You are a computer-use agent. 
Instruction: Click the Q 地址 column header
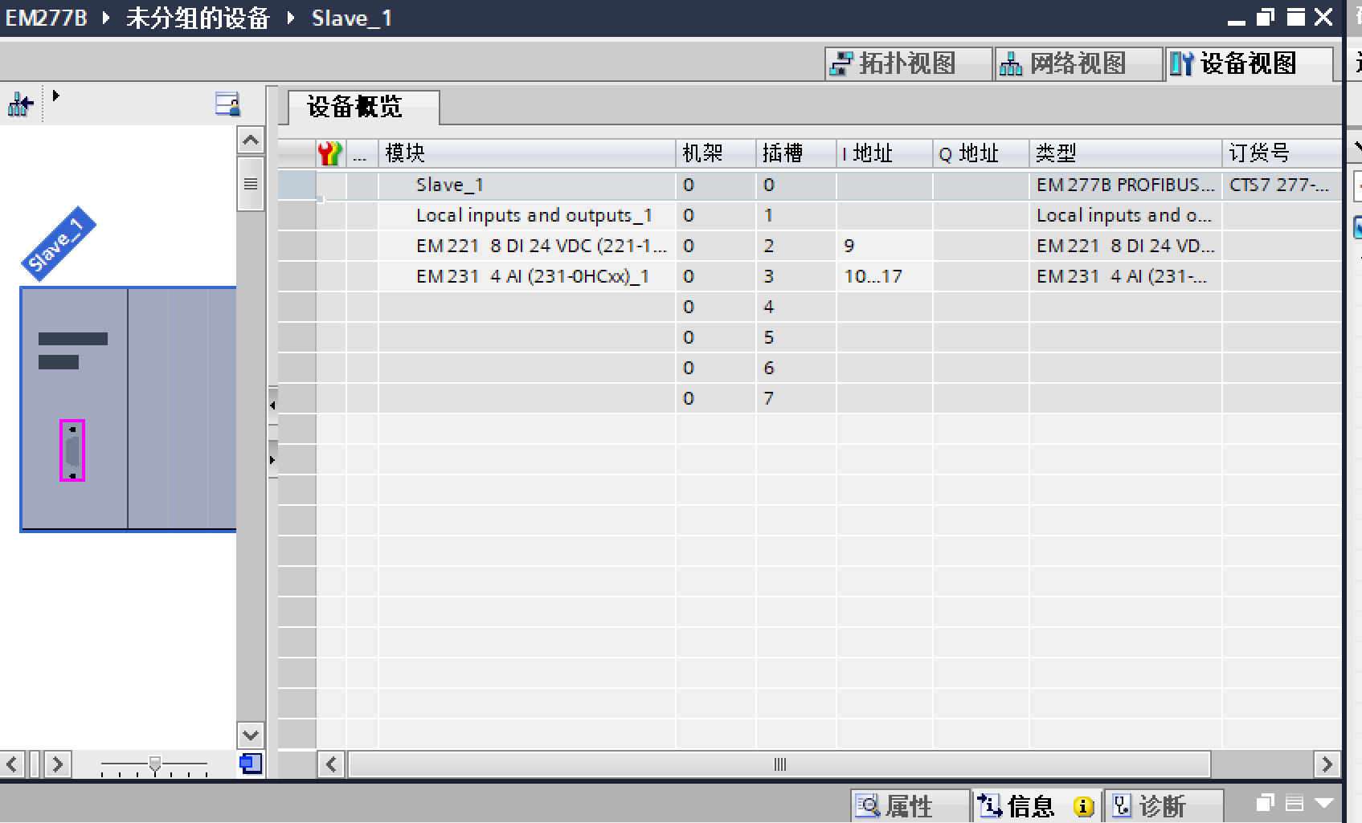(980, 153)
